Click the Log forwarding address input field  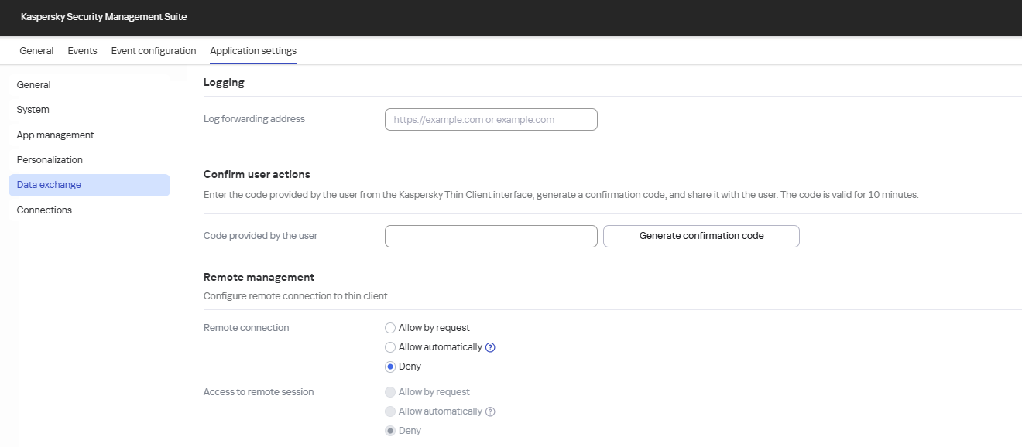coord(490,119)
